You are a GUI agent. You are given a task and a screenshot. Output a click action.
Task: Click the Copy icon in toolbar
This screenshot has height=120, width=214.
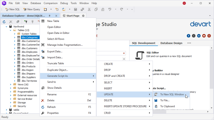tap(96, 9)
